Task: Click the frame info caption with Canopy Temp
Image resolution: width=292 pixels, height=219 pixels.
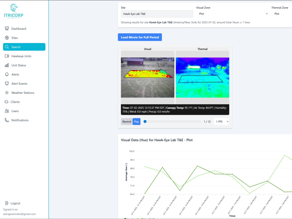Action: [175, 110]
